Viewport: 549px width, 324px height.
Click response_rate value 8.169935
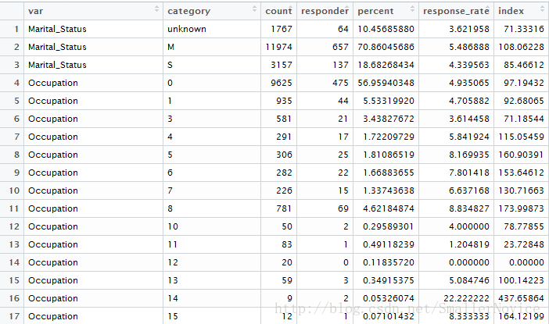click(469, 155)
